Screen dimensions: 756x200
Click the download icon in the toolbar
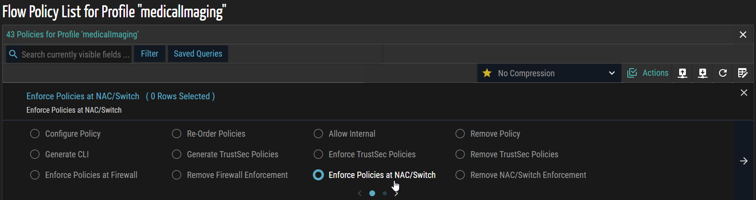click(702, 73)
